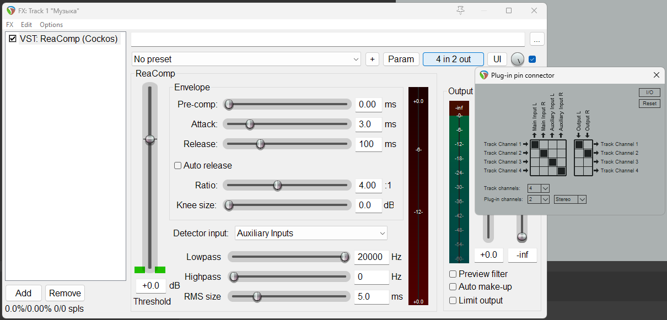Toggle pin Output R to Track Channel 4
The height and width of the screenshot is (320, 667).
(x=588, y=171)
